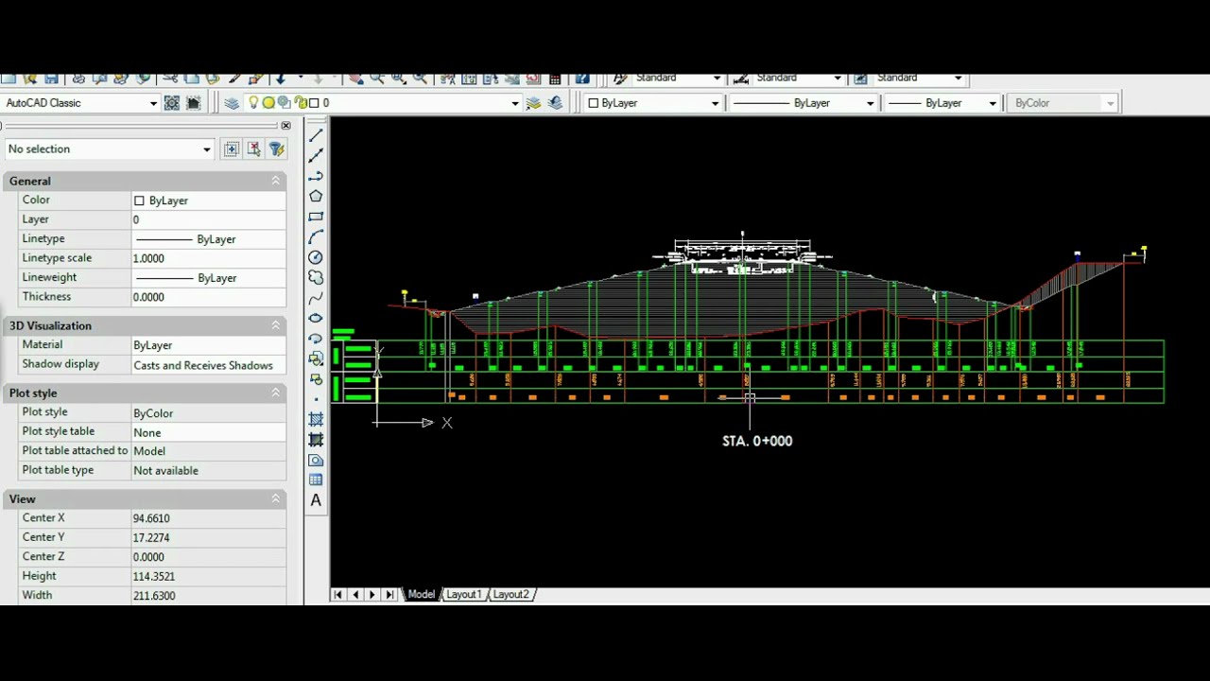The height and width of the screenshot is (681, 1210).
Task: Open the AutoCAD Classic workspace dropdown
Action: 153,103
